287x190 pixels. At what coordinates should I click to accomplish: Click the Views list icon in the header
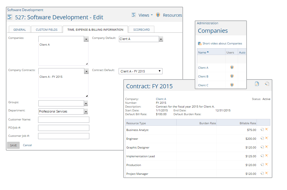134,15
